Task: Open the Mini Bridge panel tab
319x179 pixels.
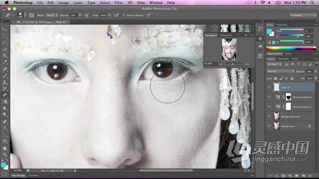Action: click(18, 175)
